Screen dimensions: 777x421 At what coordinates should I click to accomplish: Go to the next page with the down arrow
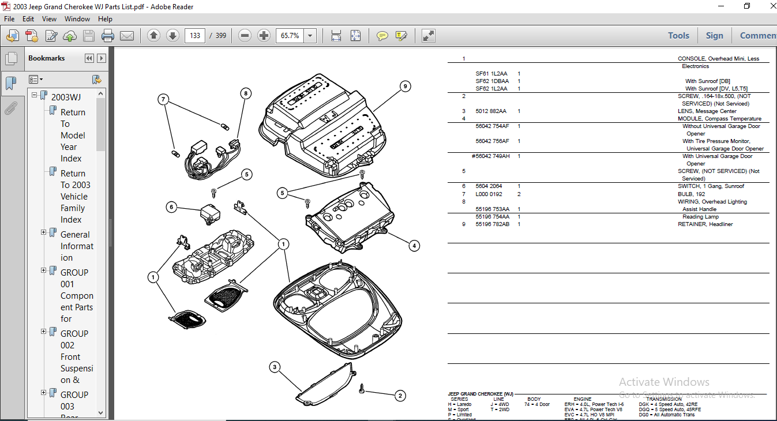pos(172,36)
